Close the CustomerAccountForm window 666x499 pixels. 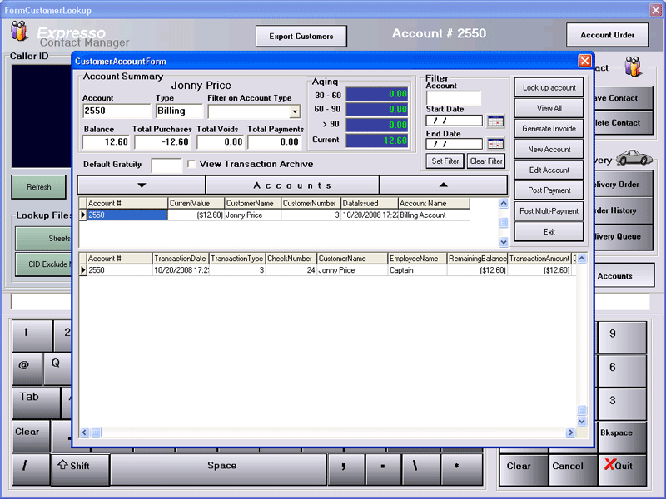click(584, 62)
